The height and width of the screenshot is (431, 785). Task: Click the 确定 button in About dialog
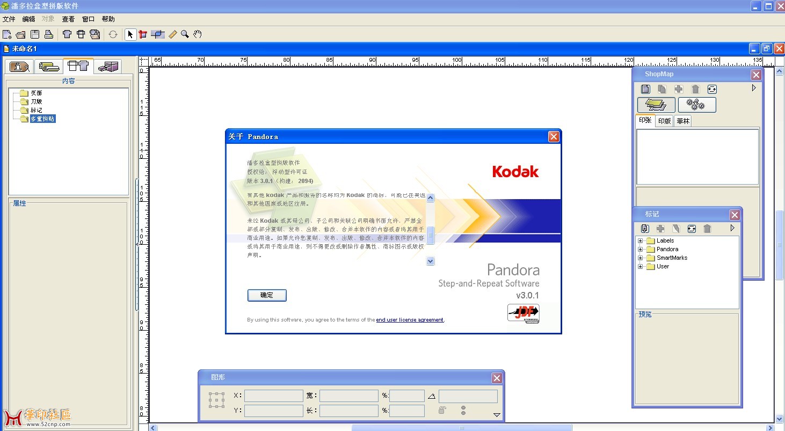tap(267, 295)
